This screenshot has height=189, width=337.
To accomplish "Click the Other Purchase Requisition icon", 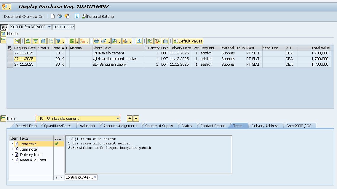I will (67, 16).
